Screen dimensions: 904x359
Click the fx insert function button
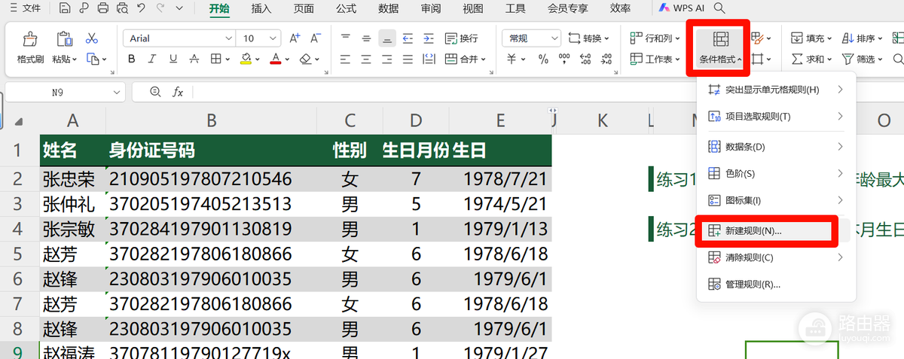[x=178, y=92]
